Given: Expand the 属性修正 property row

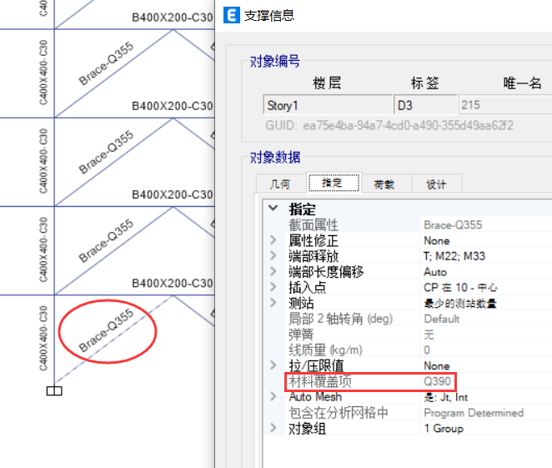Looking at the screenshot, I should point(273,240).
